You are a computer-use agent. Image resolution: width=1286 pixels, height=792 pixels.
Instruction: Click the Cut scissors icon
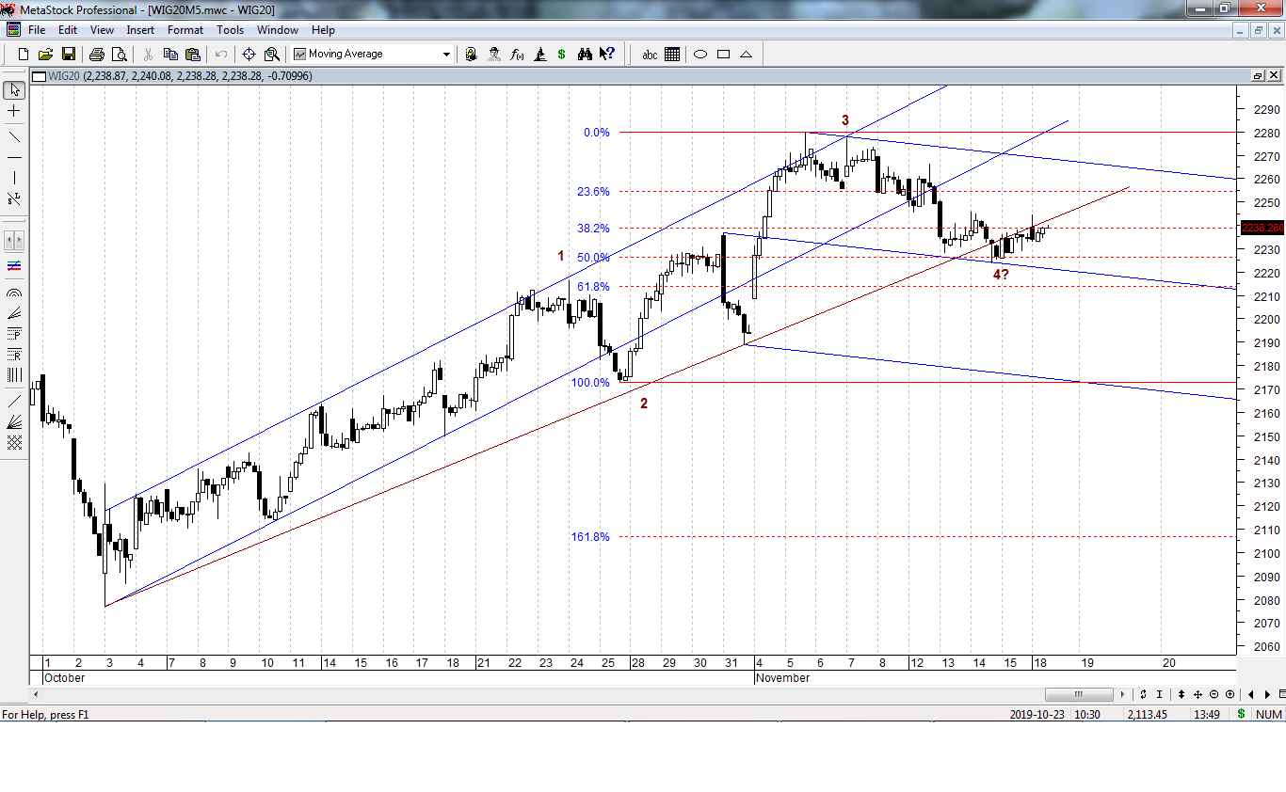pos(149,55)
